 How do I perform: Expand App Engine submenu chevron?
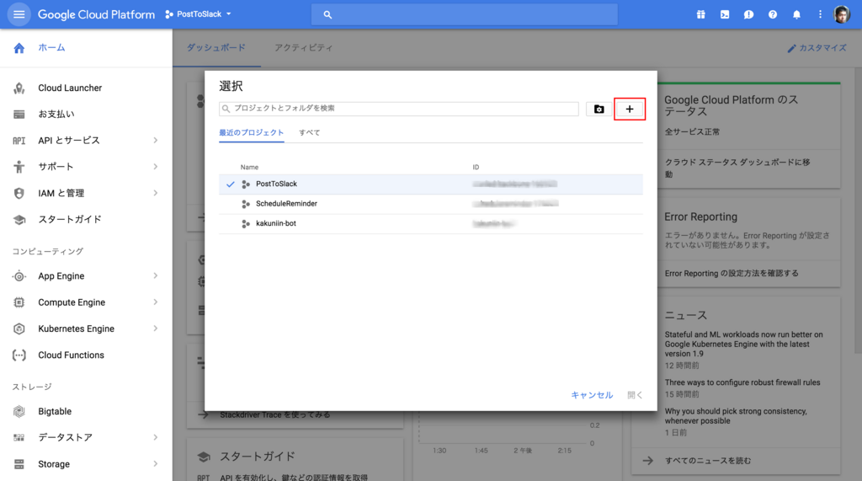click(x=156, y=275)
